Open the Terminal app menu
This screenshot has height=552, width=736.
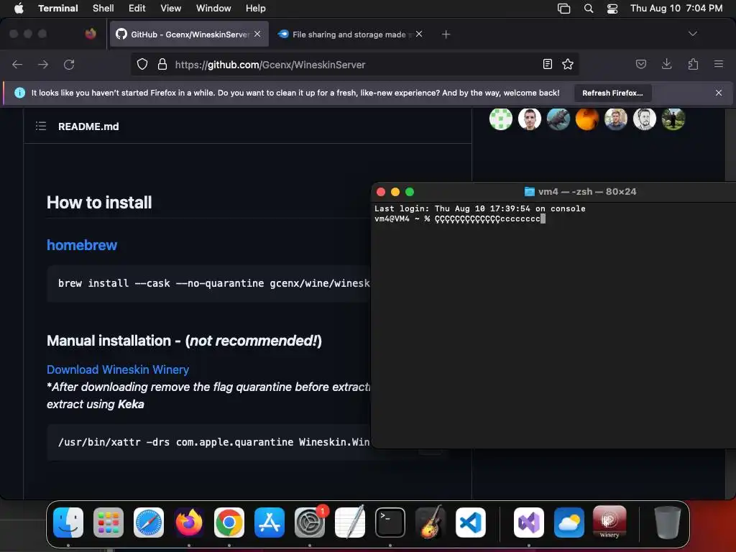pyautogui.click(x=57, y=8)
